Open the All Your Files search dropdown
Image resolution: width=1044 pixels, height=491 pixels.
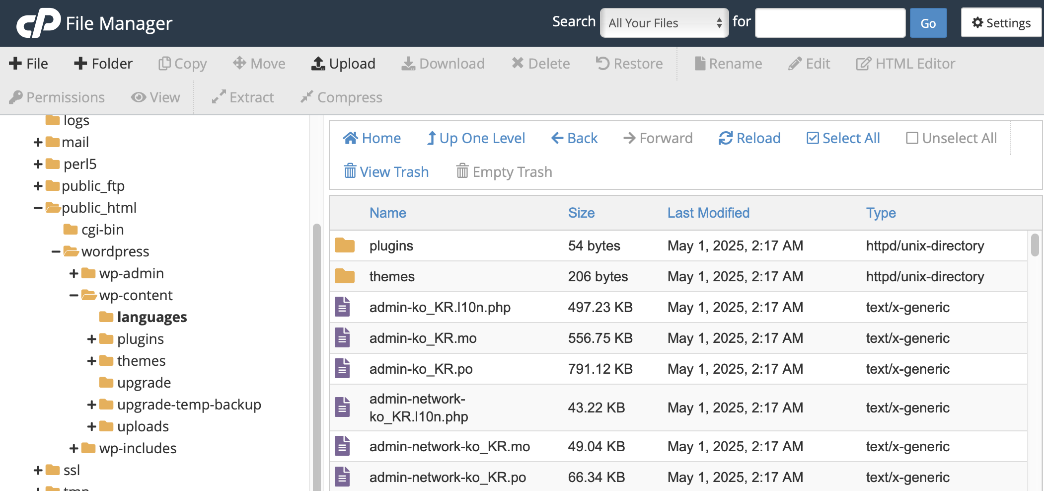665,23
